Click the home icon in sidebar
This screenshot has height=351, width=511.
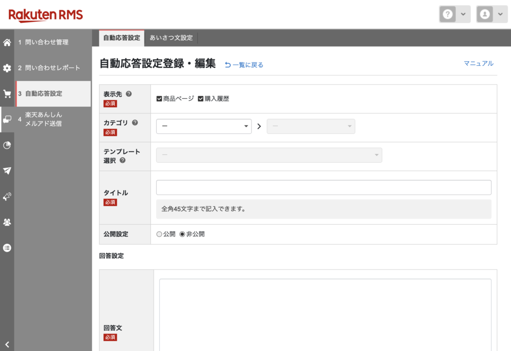(7, 42)
